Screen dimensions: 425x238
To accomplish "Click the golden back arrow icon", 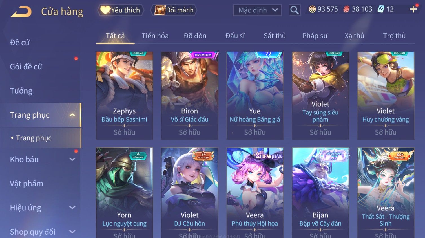I will tap(21, 12).
